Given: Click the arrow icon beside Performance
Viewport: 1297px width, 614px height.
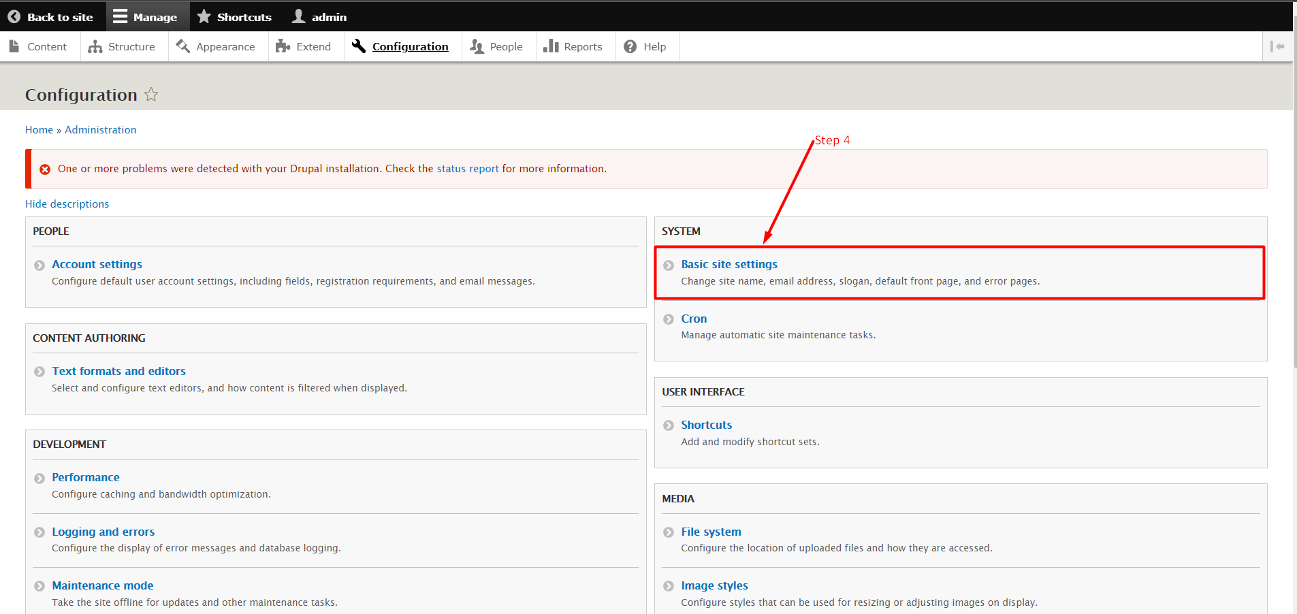Looking at the screenshot, I should (39, 479).
